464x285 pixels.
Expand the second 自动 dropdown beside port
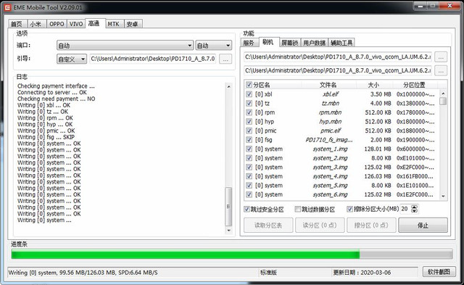click(213, 45)
